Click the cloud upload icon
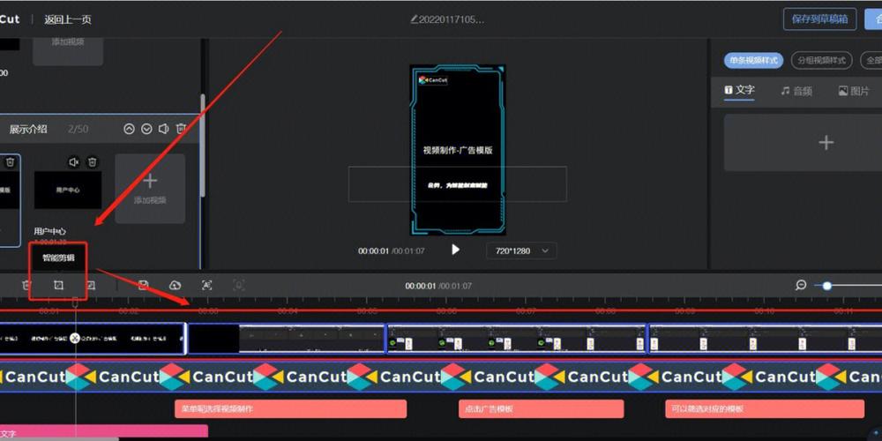 coord(175,285)
